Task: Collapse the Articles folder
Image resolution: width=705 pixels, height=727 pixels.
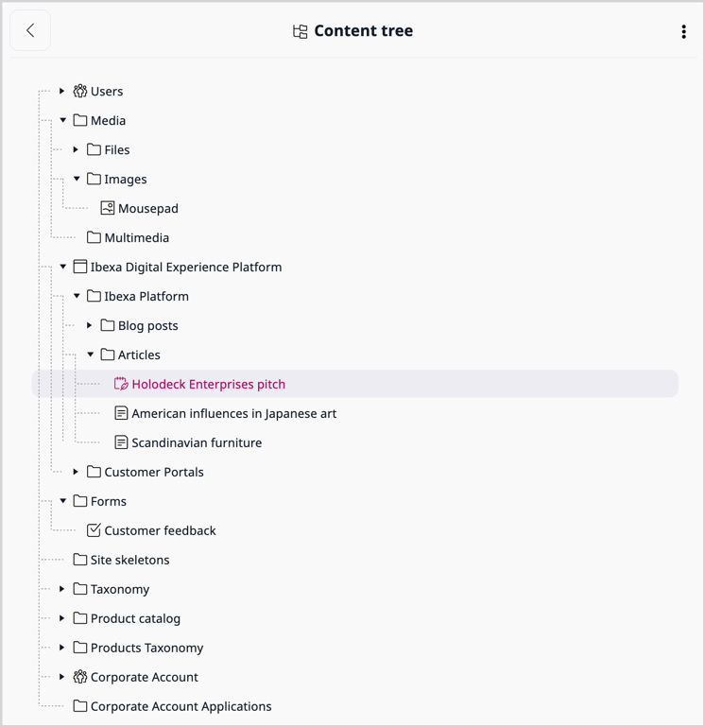Action: 91,355
